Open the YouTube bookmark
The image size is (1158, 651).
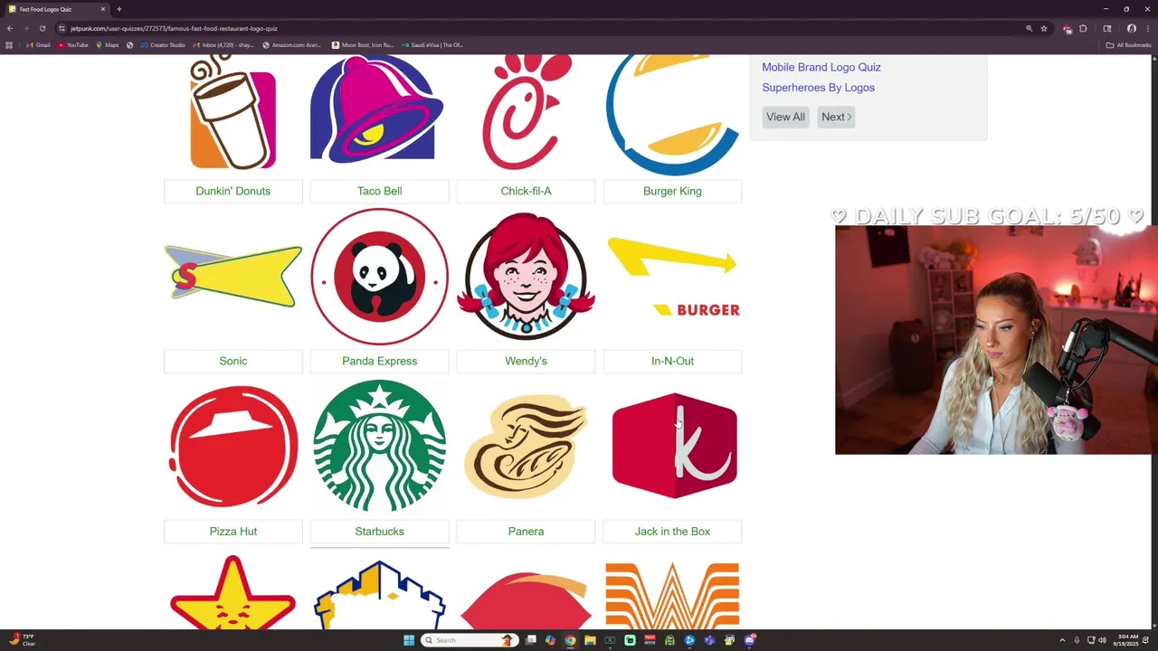[x=73, y=44]
